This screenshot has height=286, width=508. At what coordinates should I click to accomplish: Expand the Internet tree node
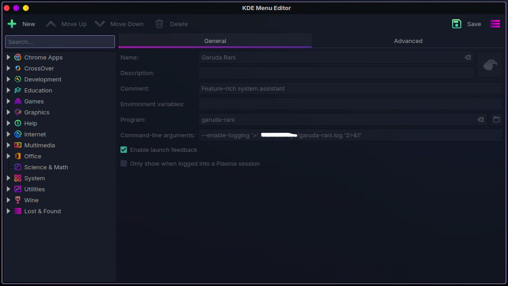coord(8,135)
